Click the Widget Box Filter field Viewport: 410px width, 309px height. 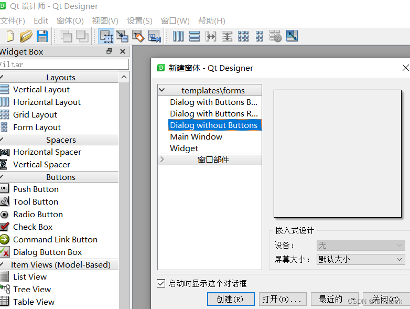tap(64, 65)
